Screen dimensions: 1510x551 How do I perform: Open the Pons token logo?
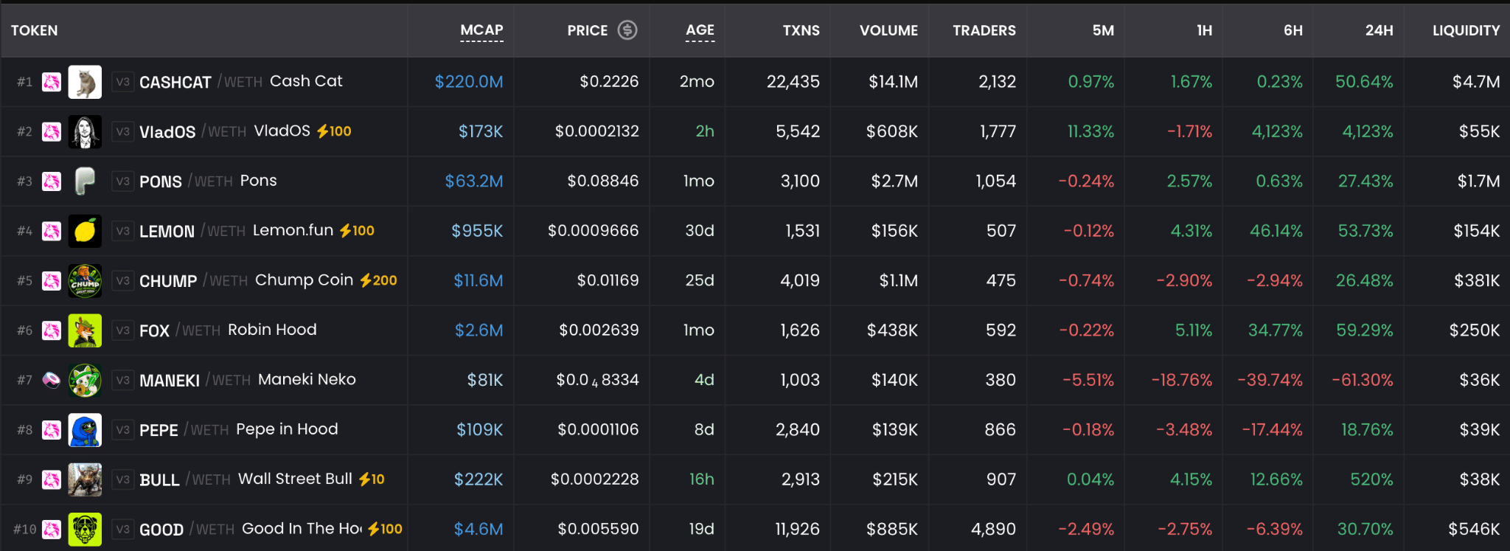pos(85,181)
